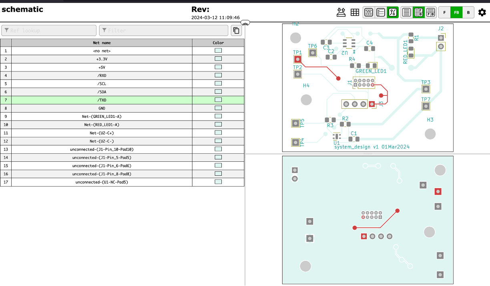Switch to ungrouped BOM view icon
The image size is (490, 286).
(x=381, y=12)
